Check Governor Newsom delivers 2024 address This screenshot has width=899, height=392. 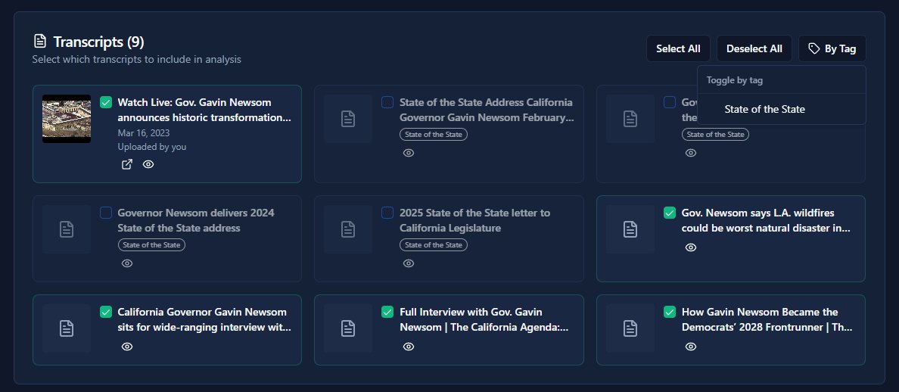(x=105, y=213)
